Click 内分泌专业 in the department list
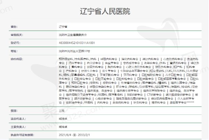Viewport: 209px width, 140px height. pyautogui.click(x=94, y=63)
